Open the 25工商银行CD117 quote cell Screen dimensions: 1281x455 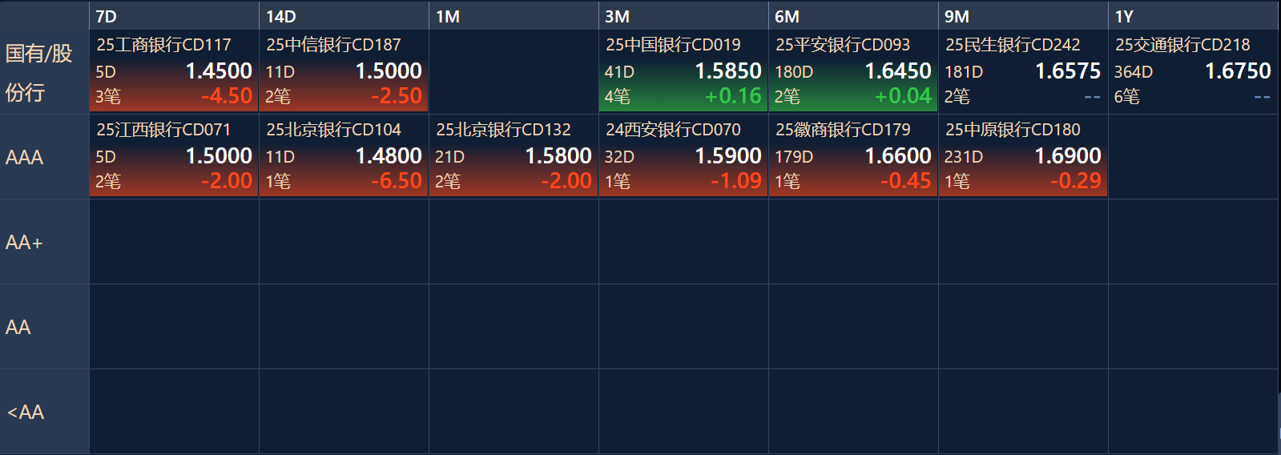[x=174, y=71]
